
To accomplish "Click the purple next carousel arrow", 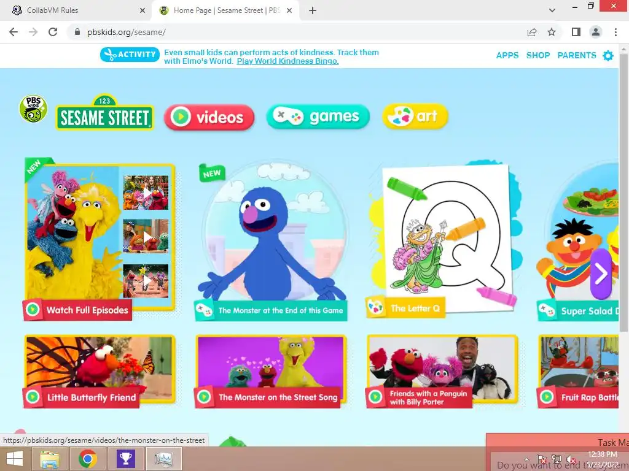I will [x=601, y=274].
